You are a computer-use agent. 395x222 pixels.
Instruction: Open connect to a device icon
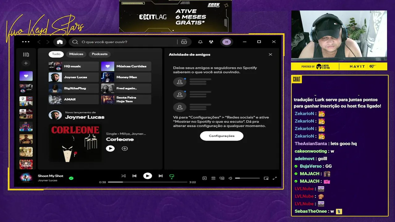pos(222,178)
